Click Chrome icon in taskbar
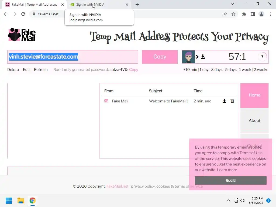The width and height of the screenshot is (276, 207). [x=33, y=201]
